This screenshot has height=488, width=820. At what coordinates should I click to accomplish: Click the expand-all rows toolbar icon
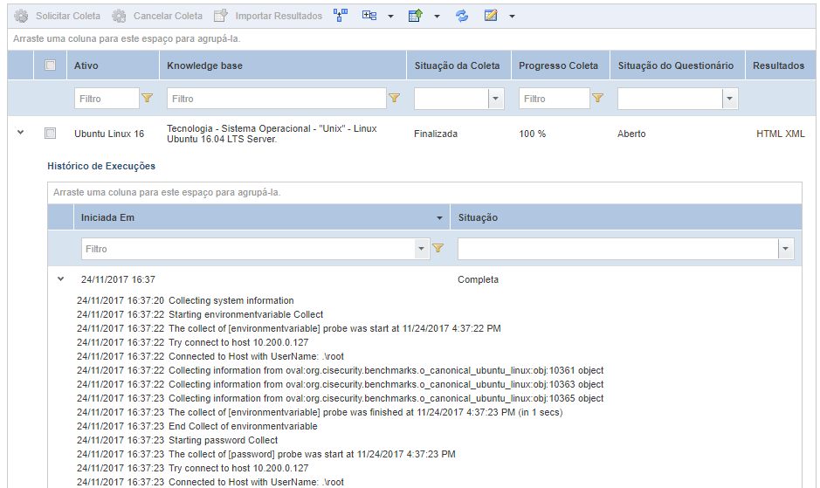[x=369, y=16]
